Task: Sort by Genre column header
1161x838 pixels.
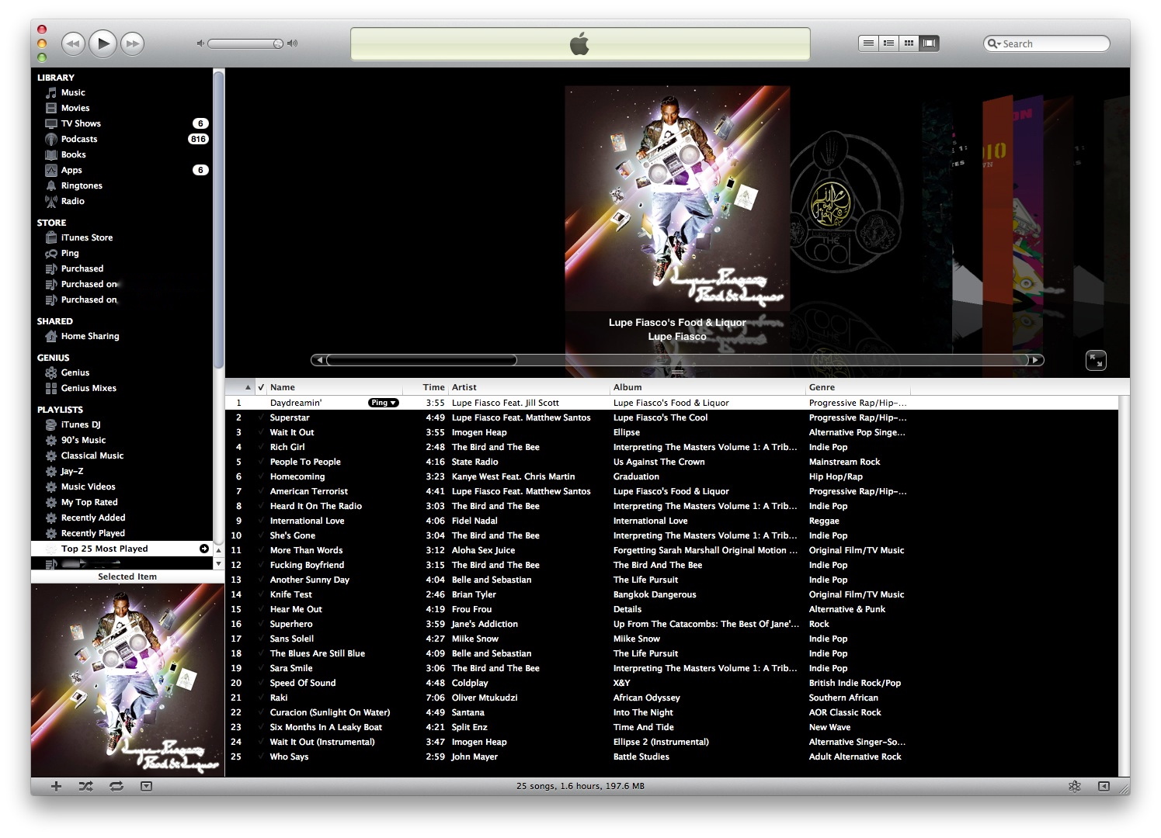Action: click(858, 387)
